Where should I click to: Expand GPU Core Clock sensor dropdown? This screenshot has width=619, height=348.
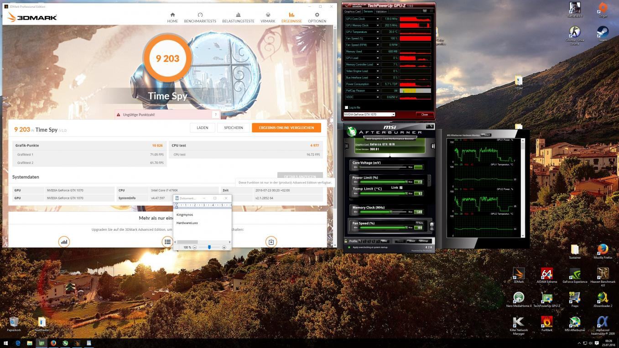point(377,19)
